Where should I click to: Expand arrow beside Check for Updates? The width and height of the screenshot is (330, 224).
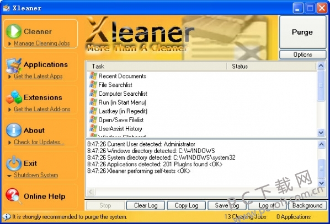10,143
